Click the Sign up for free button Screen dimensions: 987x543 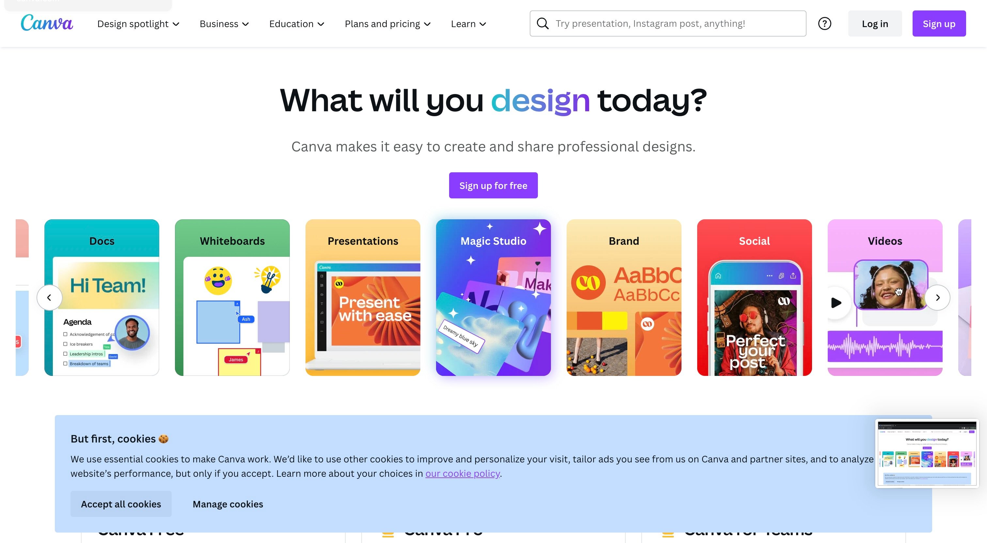coord(493,185)
